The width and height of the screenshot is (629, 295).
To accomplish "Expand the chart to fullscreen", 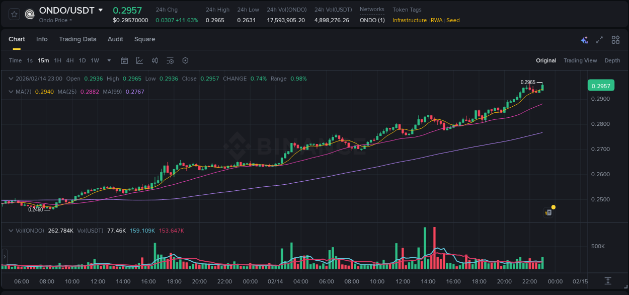I will point(599,39).
